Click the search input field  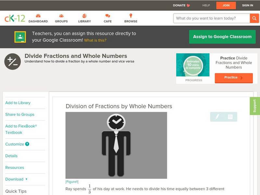pos(212,18)
